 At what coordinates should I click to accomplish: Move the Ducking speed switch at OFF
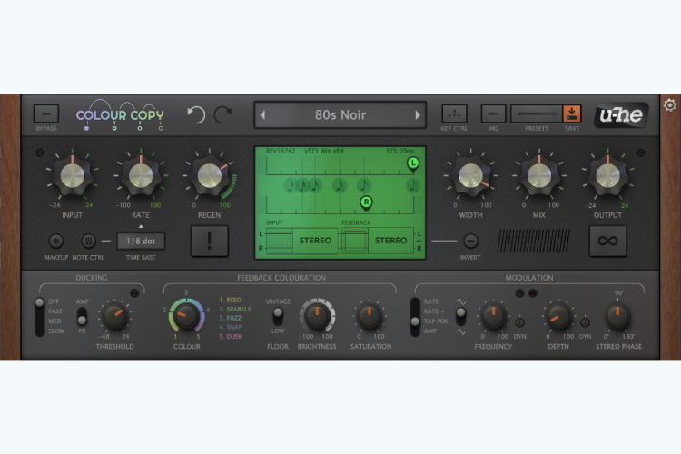click(x=40, y=302)
